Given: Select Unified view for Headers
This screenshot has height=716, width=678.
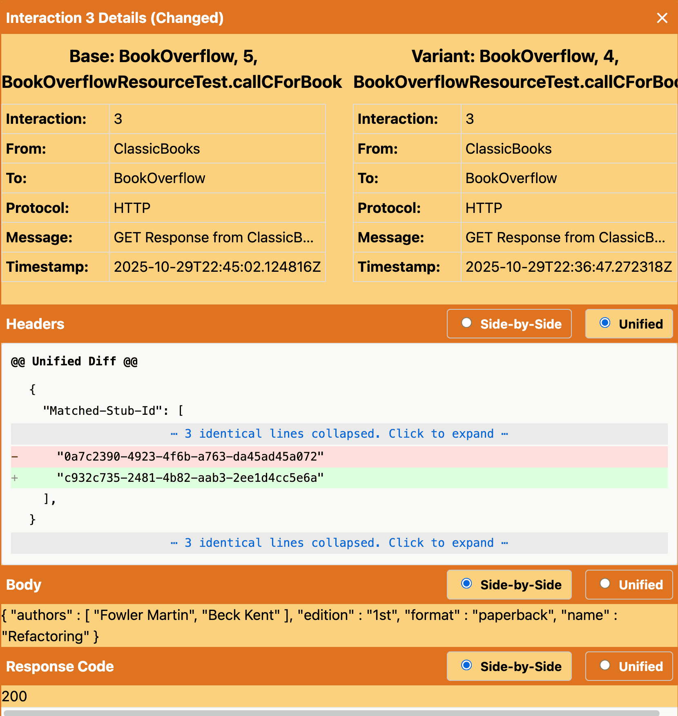Looking at the screenshot, I should (629, 324).
